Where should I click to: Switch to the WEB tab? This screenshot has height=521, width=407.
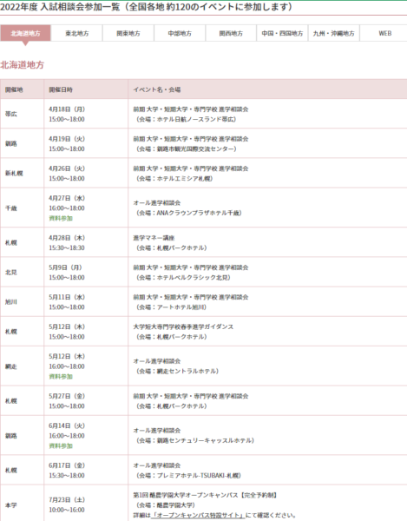coord(385,33)
